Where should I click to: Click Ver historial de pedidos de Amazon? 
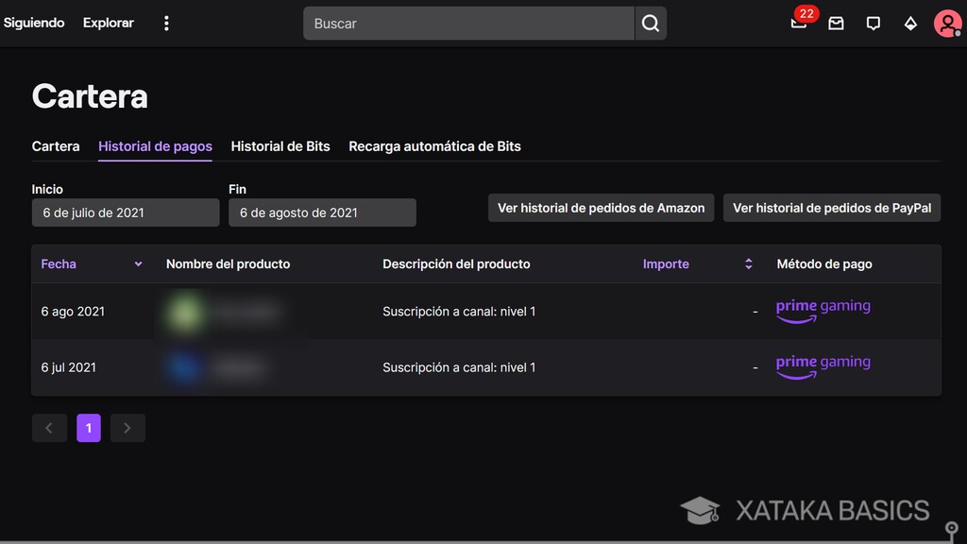coord(601,207)
